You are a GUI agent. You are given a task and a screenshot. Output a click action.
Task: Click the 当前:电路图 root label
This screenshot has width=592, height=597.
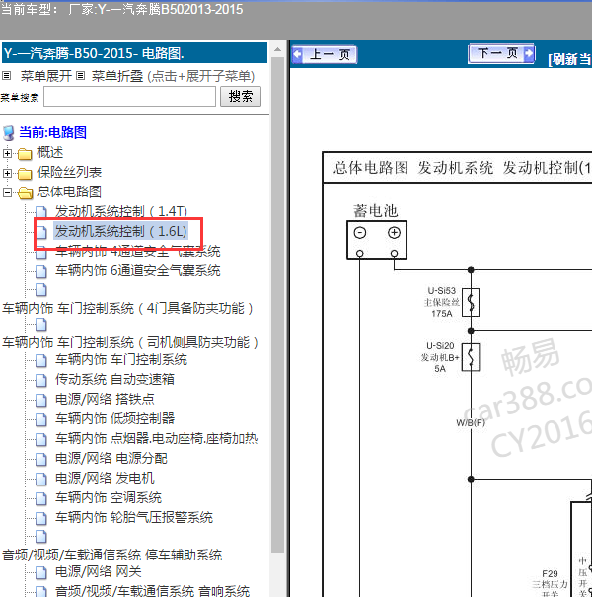[x=53, y=133]
